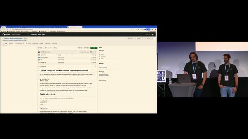Switch to the repository Code tab
Screen dimensions: 248x139
tap(5, 44)
